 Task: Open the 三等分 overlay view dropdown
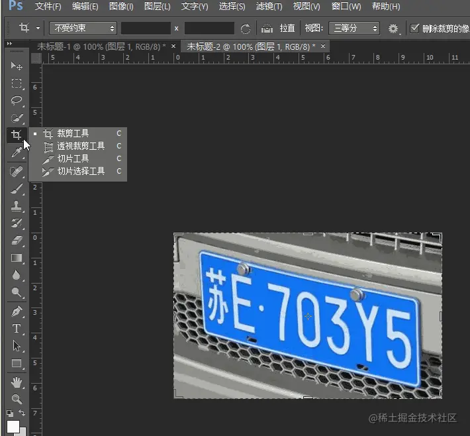tap(354, 28)
